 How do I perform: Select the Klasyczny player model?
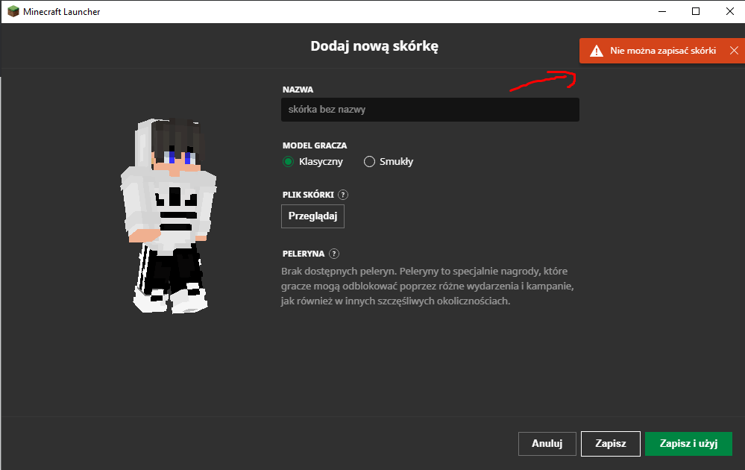click(288, 162)
